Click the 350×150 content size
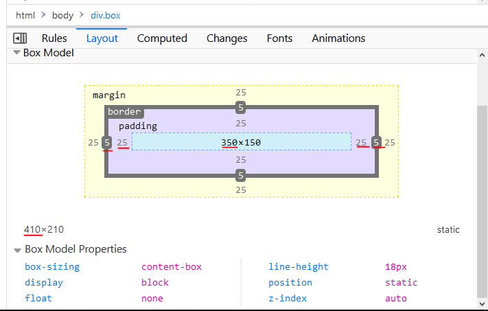488x311 pixels. (241, 143)
